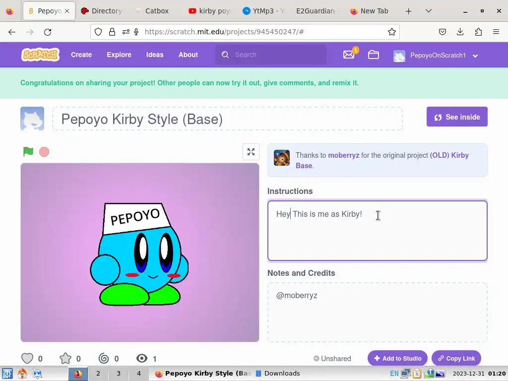Switch to the Directory tab

click(x=102, y=11)
